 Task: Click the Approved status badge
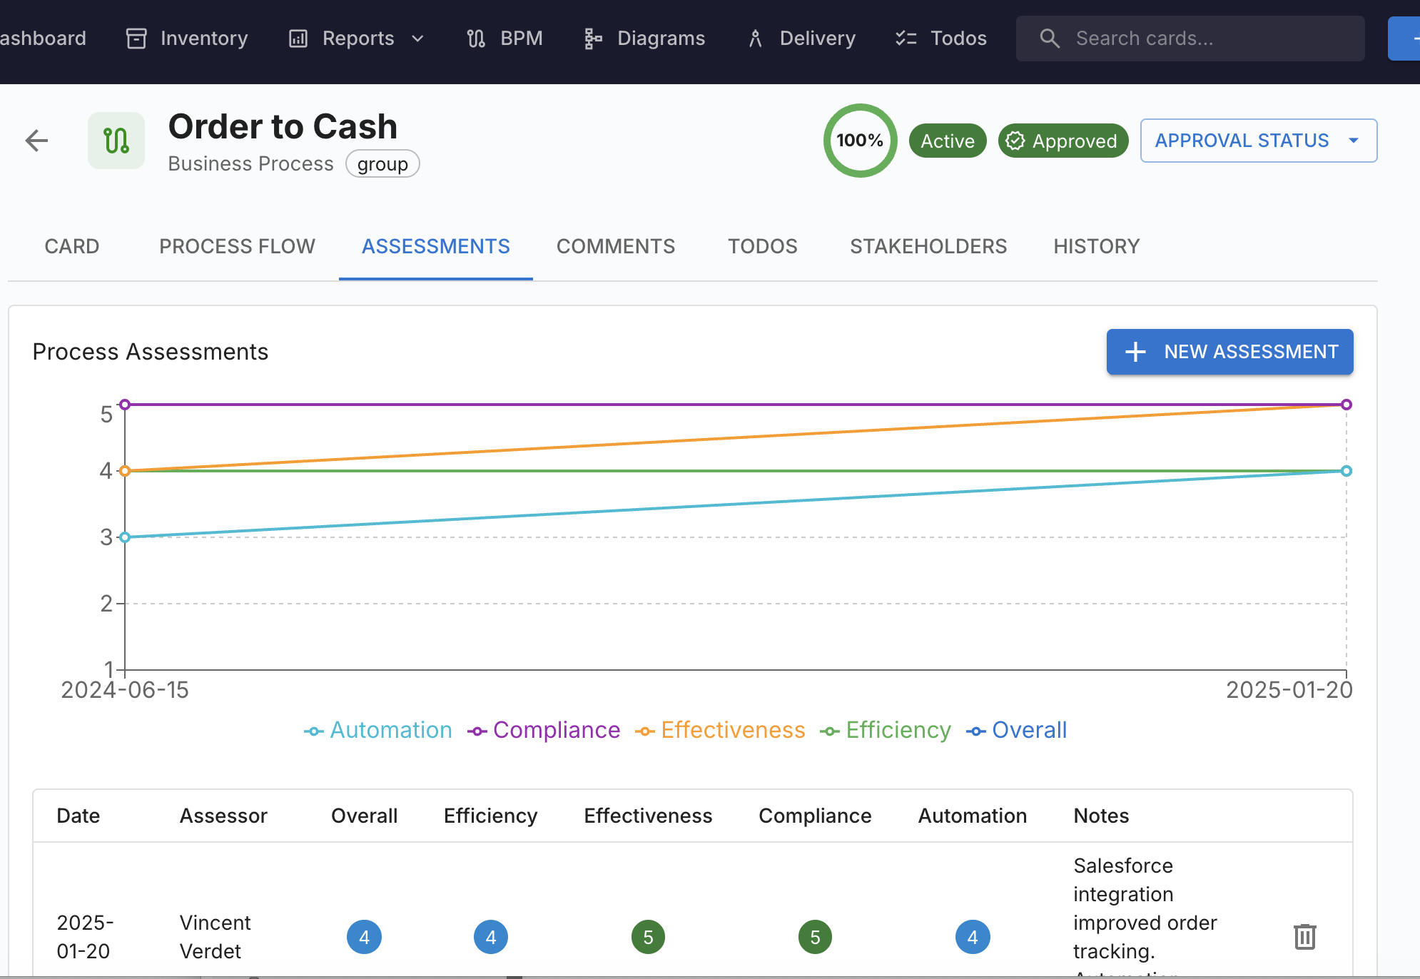tap(1063, 141)
